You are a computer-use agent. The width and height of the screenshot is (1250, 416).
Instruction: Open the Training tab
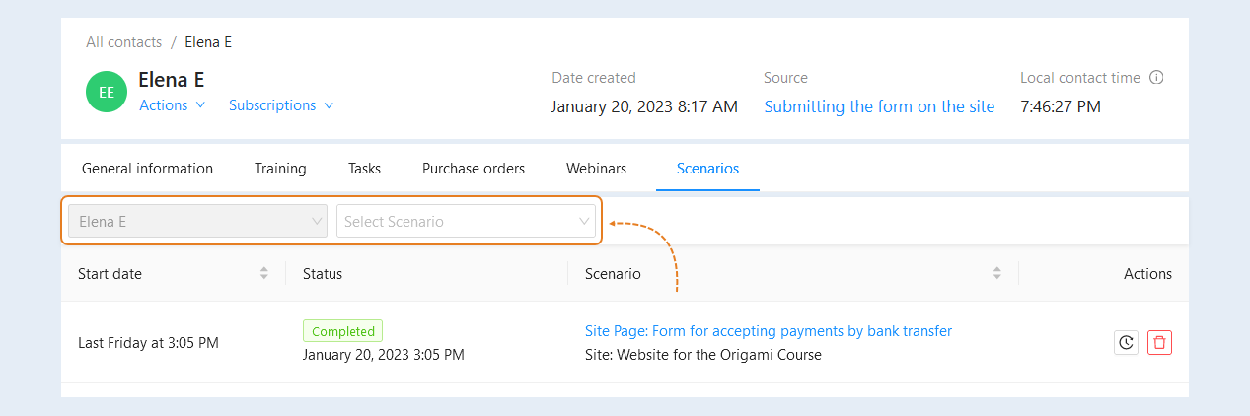coord(280,169)
